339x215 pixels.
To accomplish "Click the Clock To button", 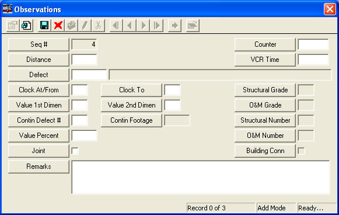I will (131, 90).
